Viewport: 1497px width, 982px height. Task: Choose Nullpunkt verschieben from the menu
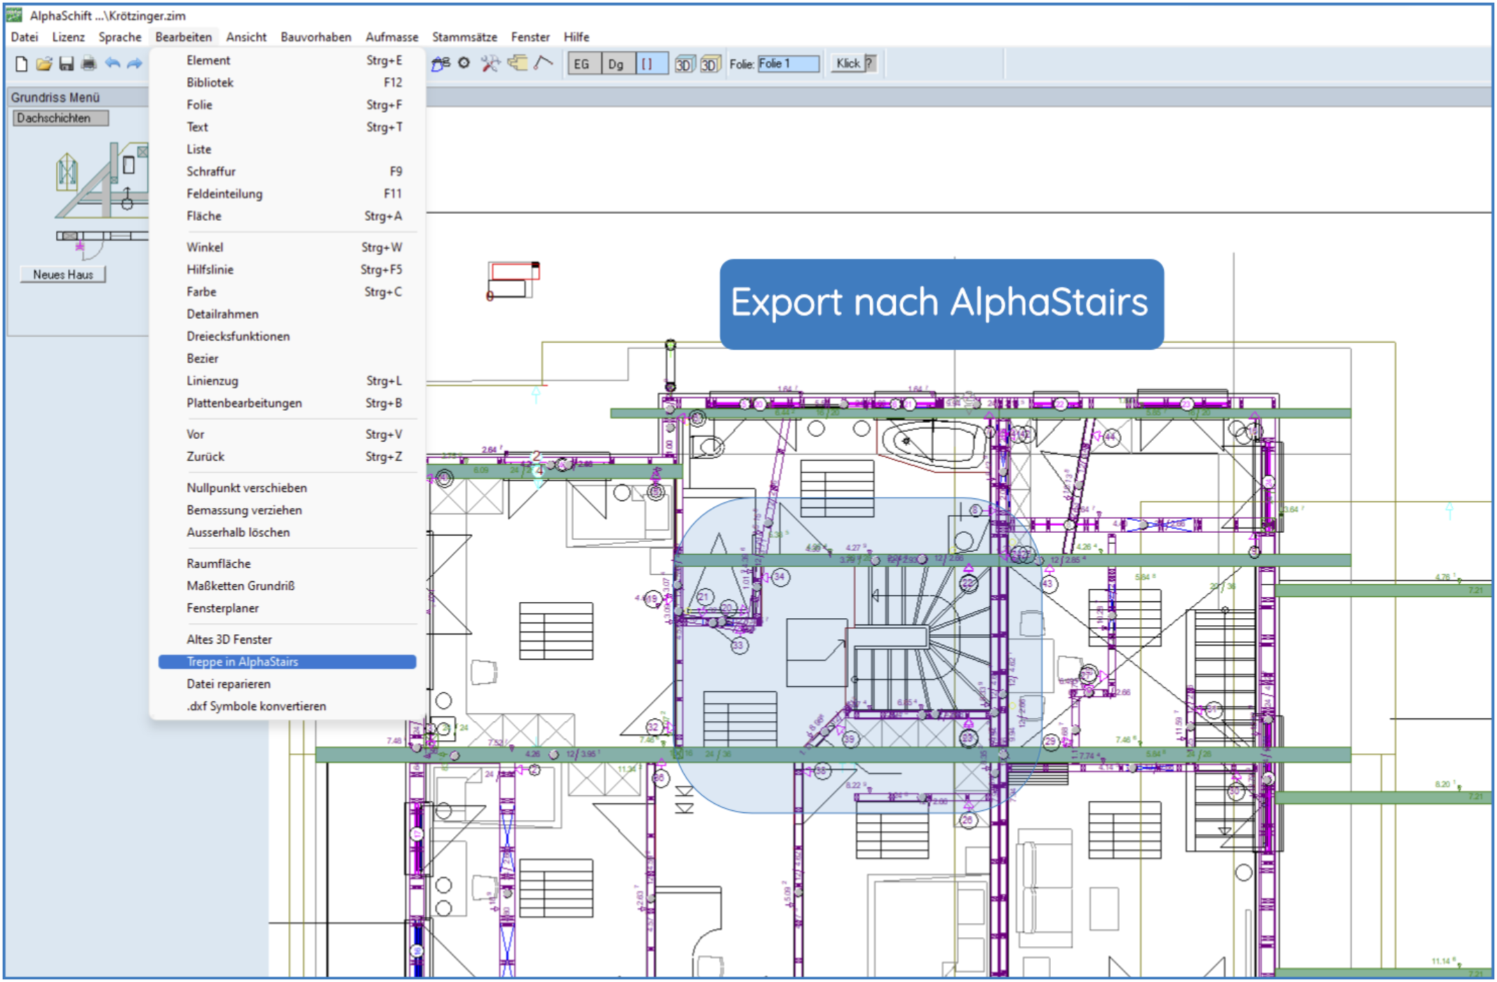click(288, 488)
